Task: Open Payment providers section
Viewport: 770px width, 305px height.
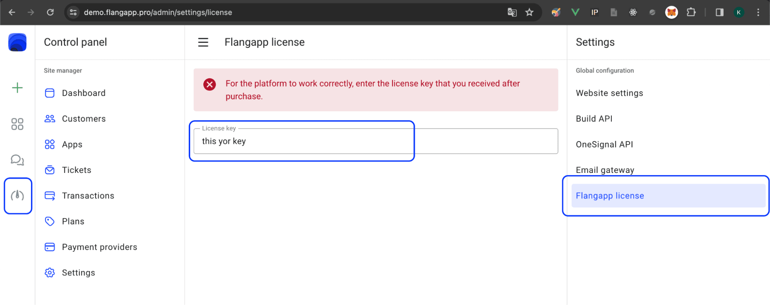Action: pyautogui.click(x=99, y=247)
